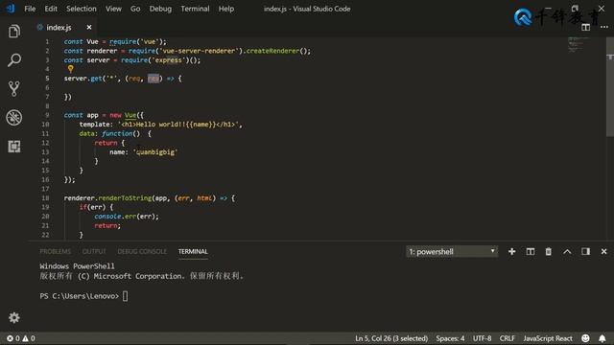
Task: Click the split editor icon
Action: [585, 27]
